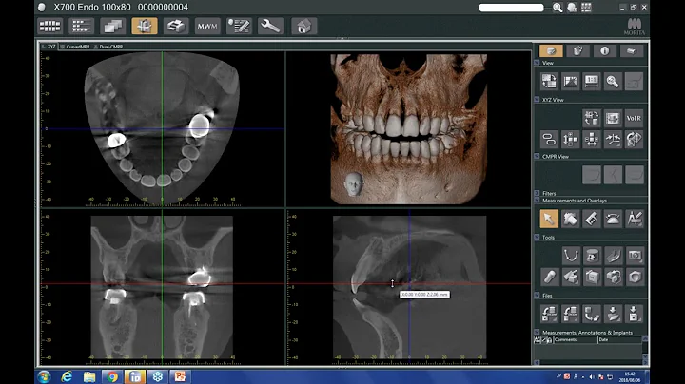The image size is (685, 384).
Task: Expand the Filters section
Action: (x=537, y=193)
